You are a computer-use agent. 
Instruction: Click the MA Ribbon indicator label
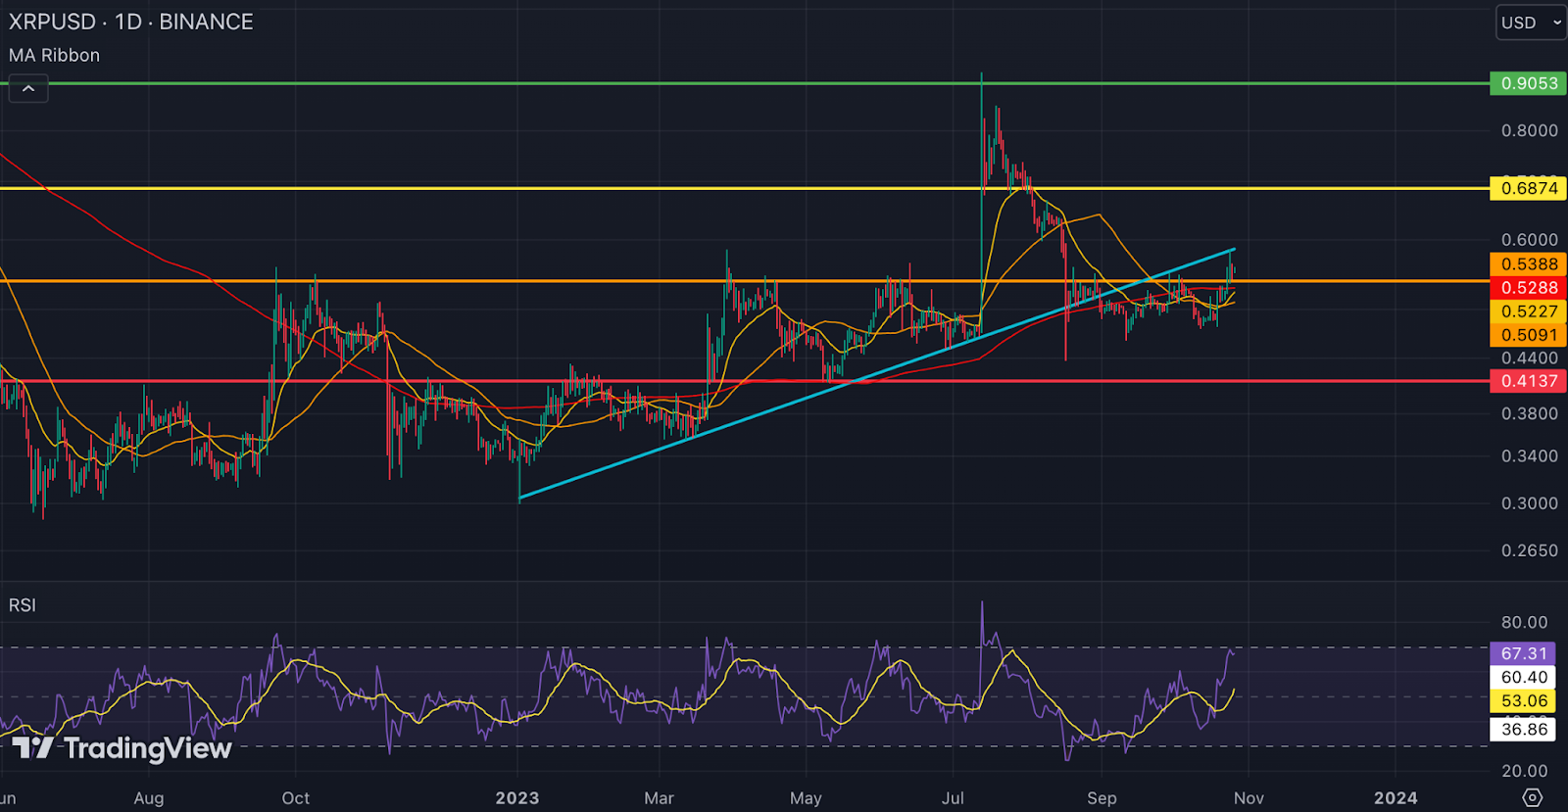(54, 56)
